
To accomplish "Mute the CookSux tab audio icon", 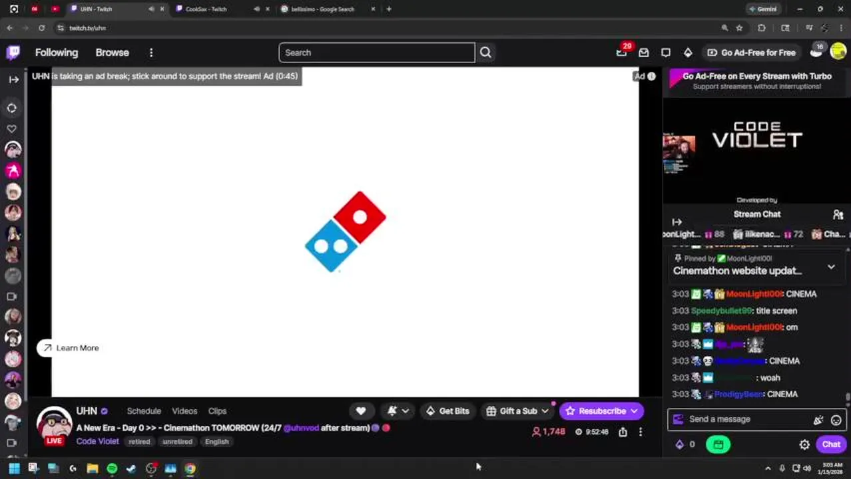I will point(257,9).
